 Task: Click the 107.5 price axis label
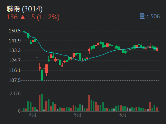(x=15, y=80)
